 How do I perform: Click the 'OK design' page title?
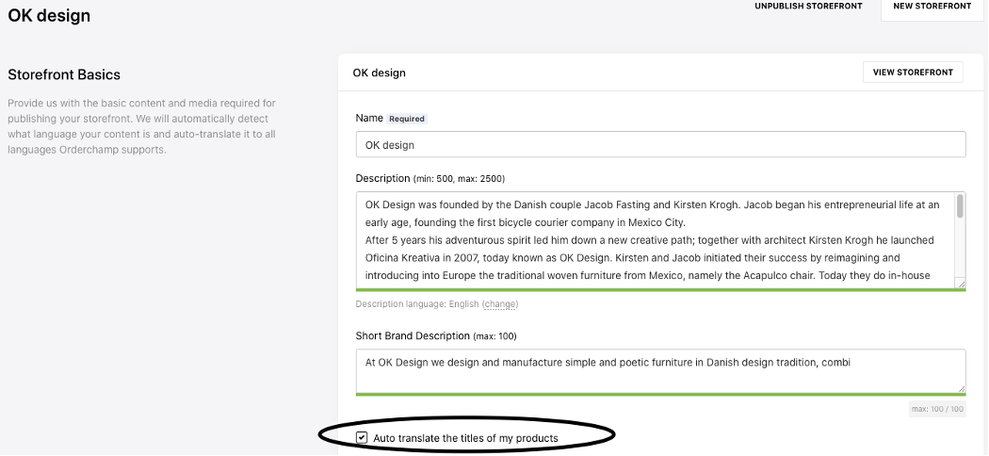(49, 15)
